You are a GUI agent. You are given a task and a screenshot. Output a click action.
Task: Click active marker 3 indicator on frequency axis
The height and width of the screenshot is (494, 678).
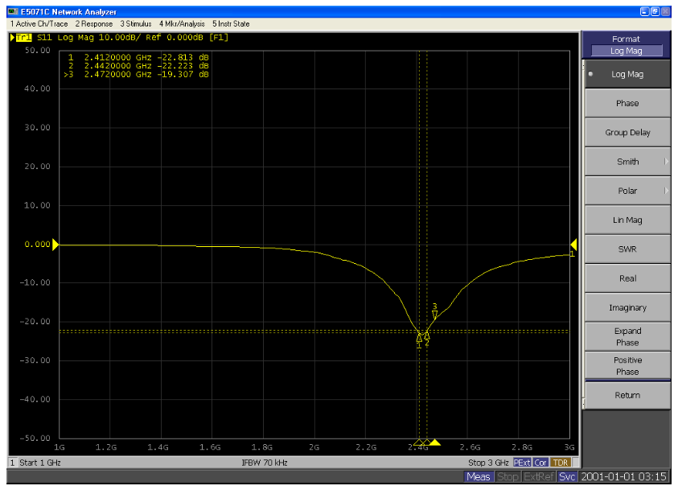(x=434, y=442)
